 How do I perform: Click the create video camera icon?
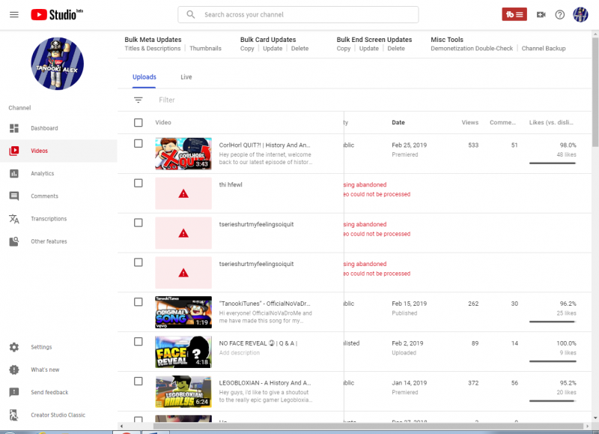pos(541,14)
